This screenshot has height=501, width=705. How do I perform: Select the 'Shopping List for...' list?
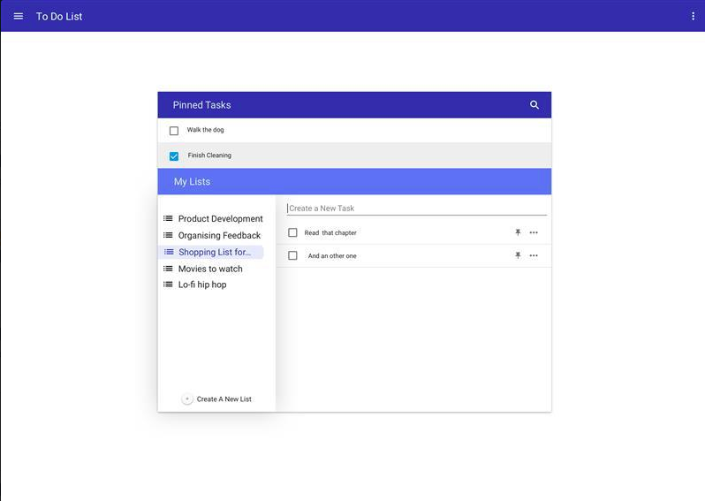click(x=211, y=252)
